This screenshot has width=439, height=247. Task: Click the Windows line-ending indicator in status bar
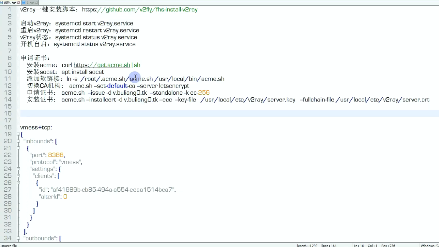coord(430,245)
